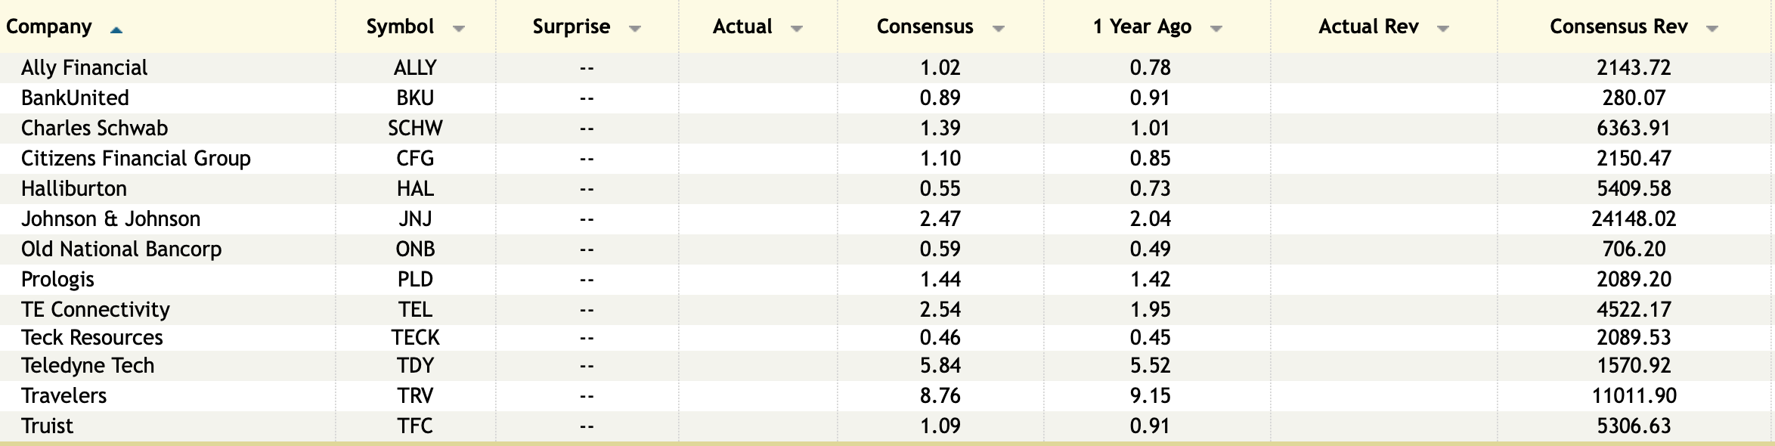Open the Johnson & Johnson entry
Viewport: 1775px width, 446px height.
point(110,218)
